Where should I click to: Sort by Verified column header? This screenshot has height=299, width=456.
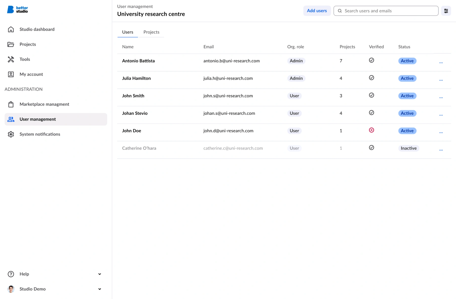(x=376, y=47)
